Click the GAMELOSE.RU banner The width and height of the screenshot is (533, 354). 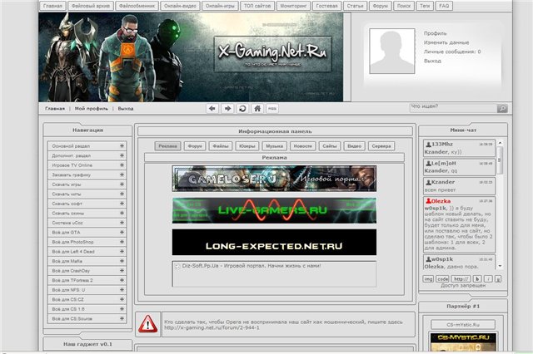(274, 179)
